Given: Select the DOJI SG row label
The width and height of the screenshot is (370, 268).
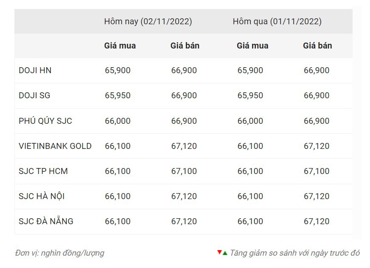Looking at the screenshot, I should [x=34, y=96].
